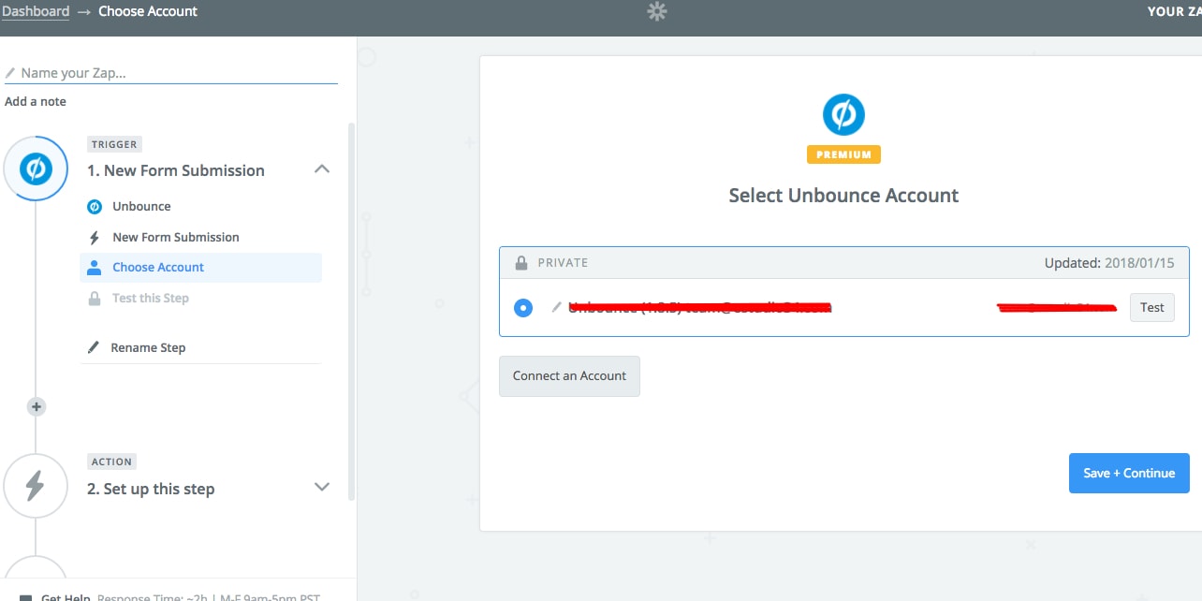Select the 1. New Form Submission step title

coord(176,170)
